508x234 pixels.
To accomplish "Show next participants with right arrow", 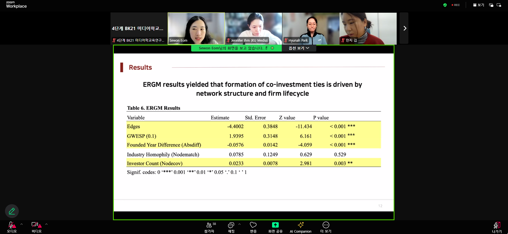I will 404,28.
